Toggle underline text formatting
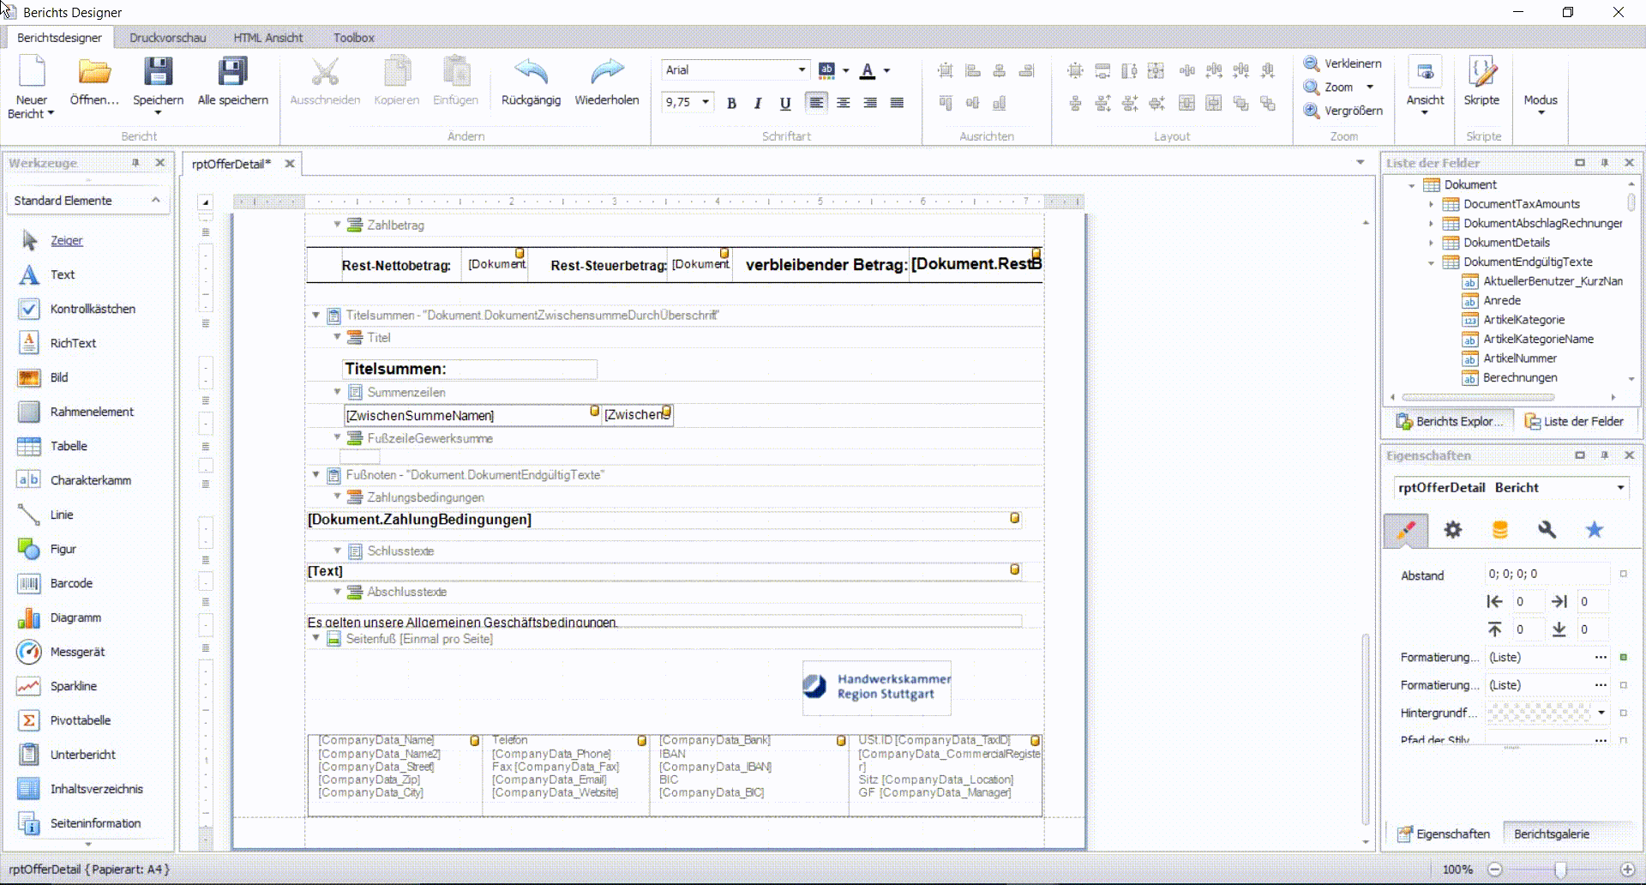Screen dimensions: 1646x885 pyautogui.click(x=784, y=103)
